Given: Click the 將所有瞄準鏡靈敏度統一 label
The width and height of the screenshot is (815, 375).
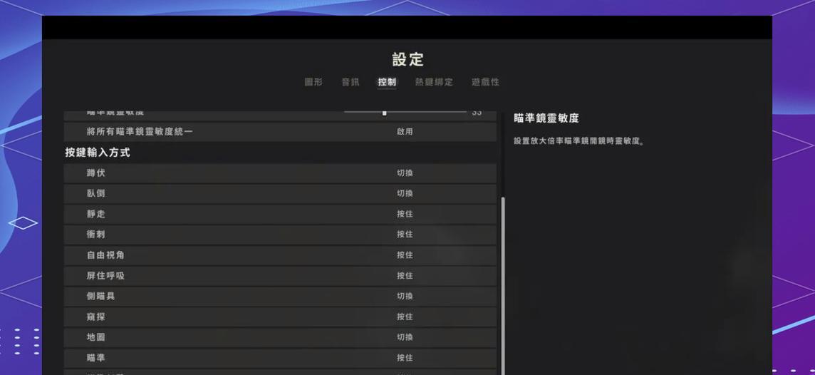Looking at the screenshot, I should (x=140, y=132).
